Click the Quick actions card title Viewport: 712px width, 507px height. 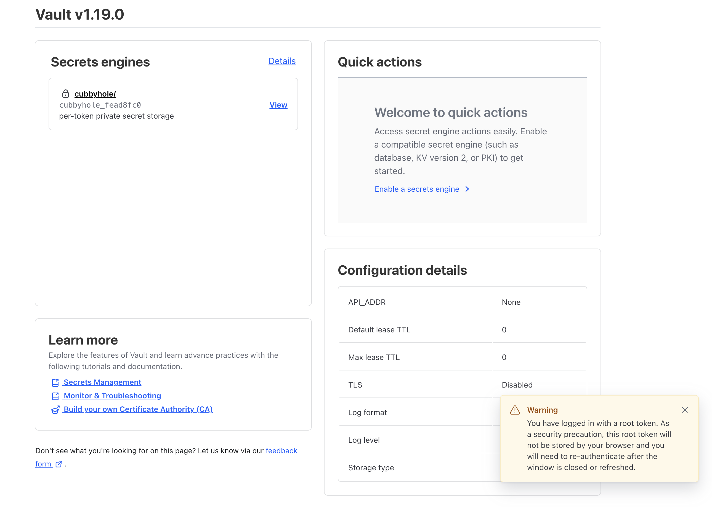pos(380,62)
